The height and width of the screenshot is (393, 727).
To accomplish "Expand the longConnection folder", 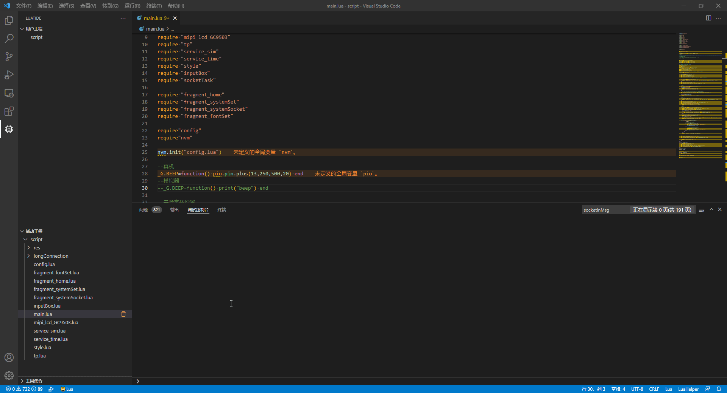I will tap(28, 256).
